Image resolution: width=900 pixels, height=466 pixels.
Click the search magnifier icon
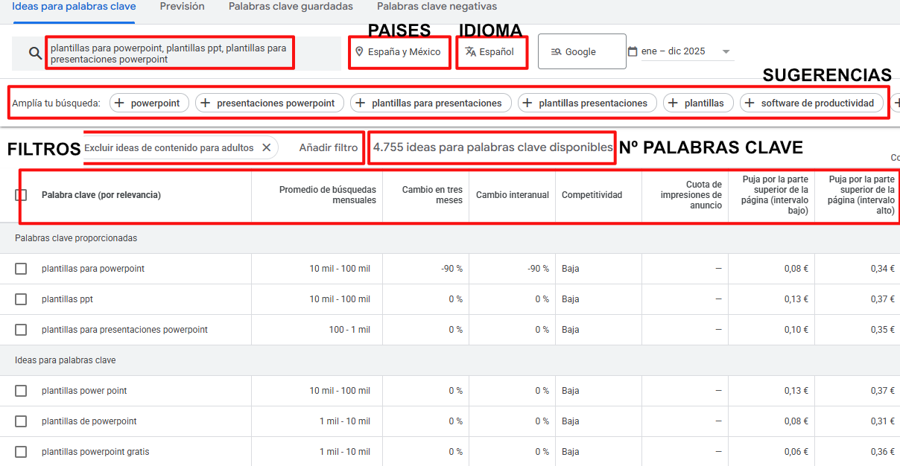point(35,53)
